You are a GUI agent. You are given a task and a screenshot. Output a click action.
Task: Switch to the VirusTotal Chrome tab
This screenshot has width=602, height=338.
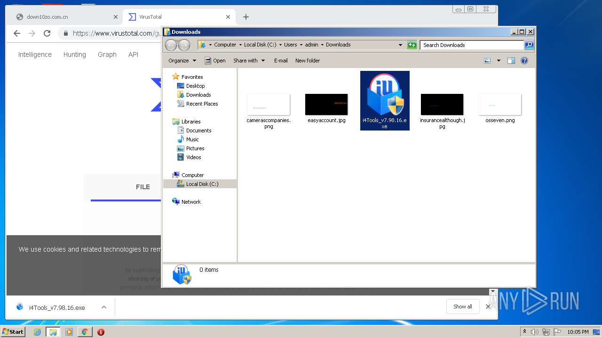click(179, 17)
